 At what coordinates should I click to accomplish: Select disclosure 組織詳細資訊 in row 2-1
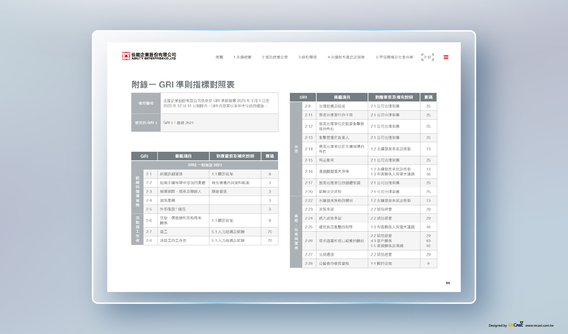[171, 174]
